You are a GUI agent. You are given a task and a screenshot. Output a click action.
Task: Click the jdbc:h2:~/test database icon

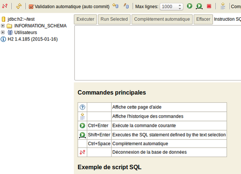3,19
